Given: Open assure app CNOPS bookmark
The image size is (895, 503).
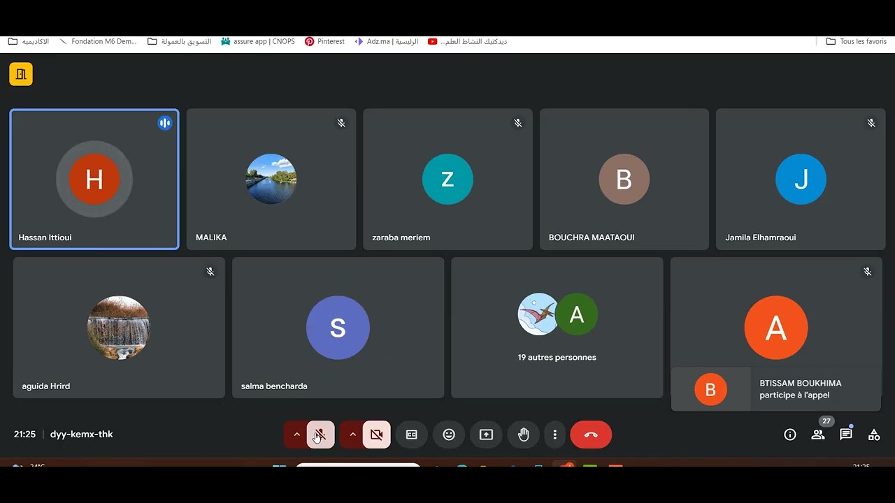Looking at the screenshot, I should (258, 42).
